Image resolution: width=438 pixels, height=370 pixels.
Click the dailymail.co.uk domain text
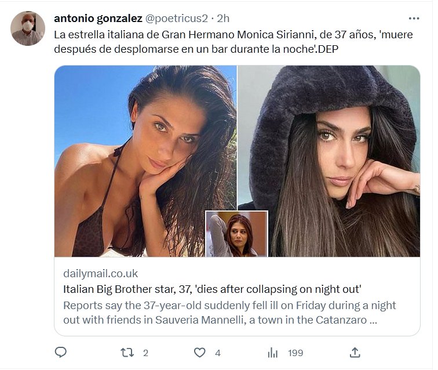pyautogui.click(x=100, y=273)
